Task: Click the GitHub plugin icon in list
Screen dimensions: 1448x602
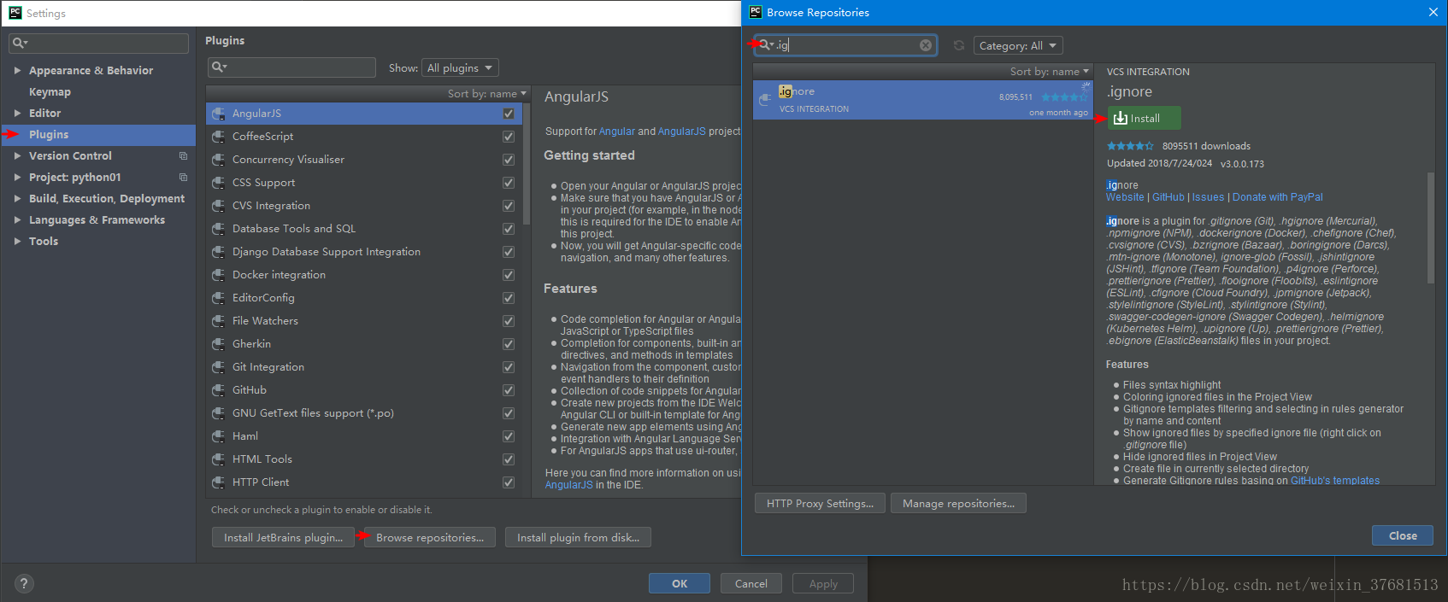Action: pos(219,390)
